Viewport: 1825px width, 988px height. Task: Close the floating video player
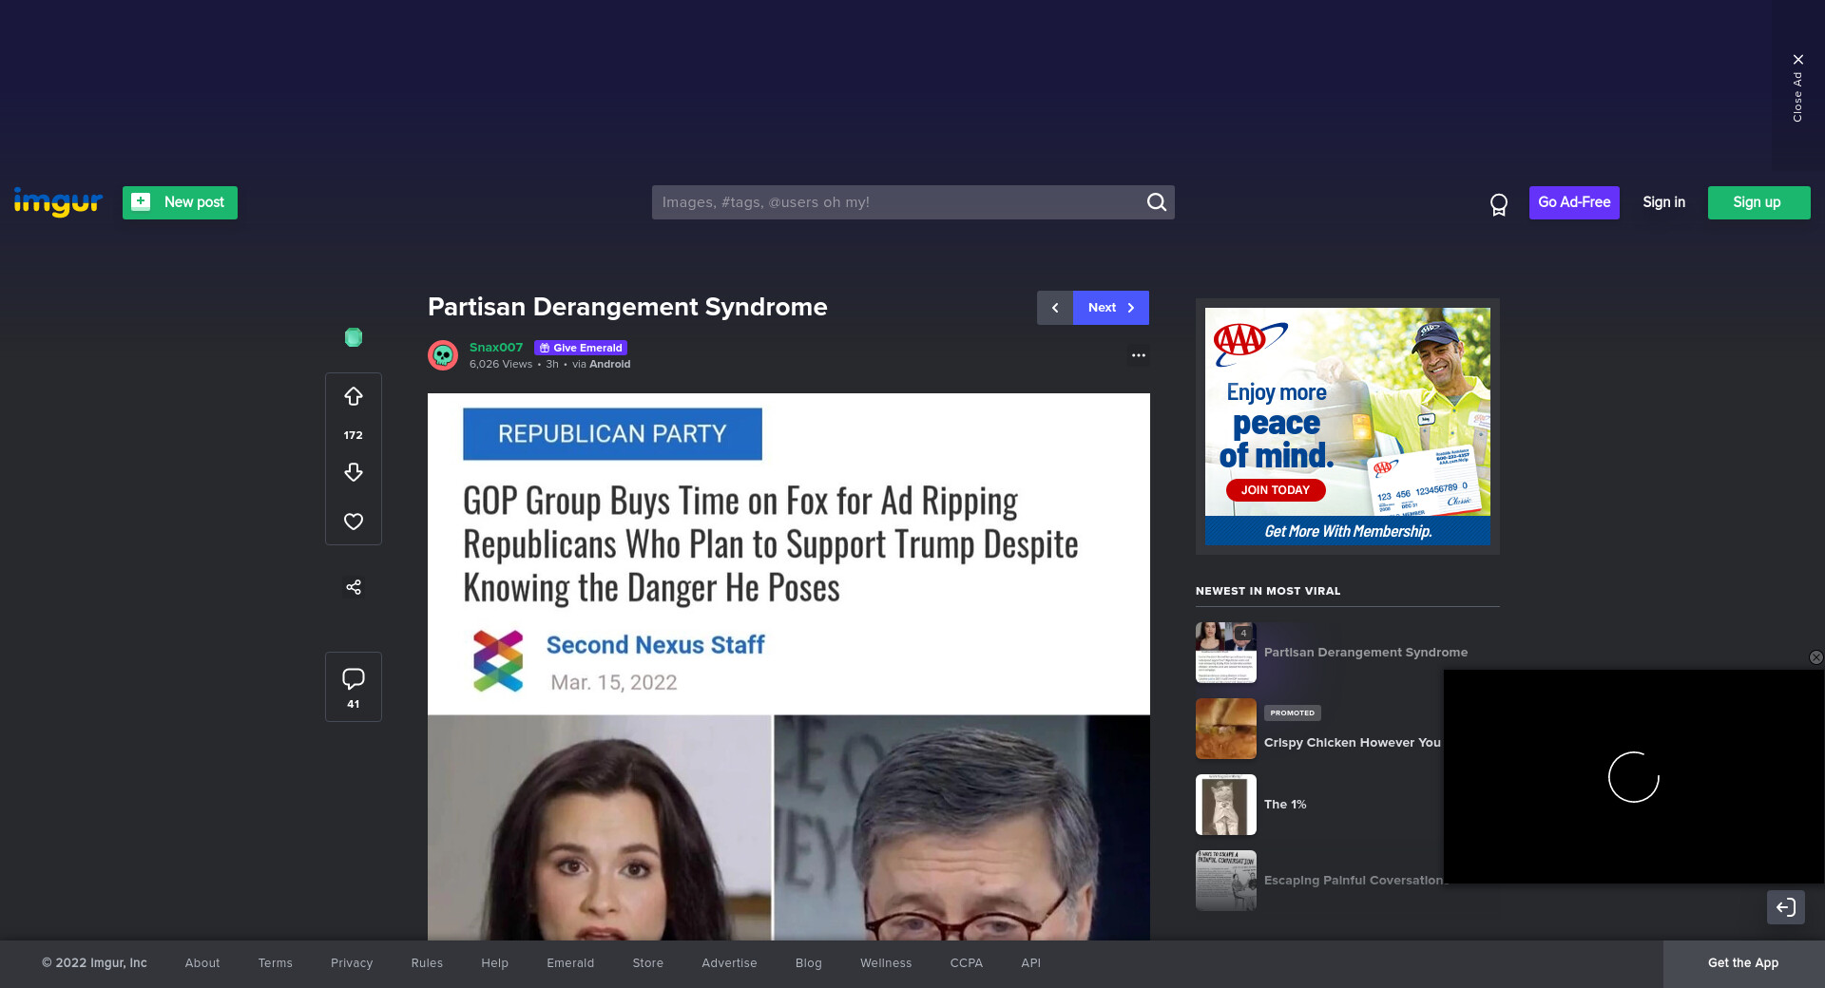[1815, 657]
